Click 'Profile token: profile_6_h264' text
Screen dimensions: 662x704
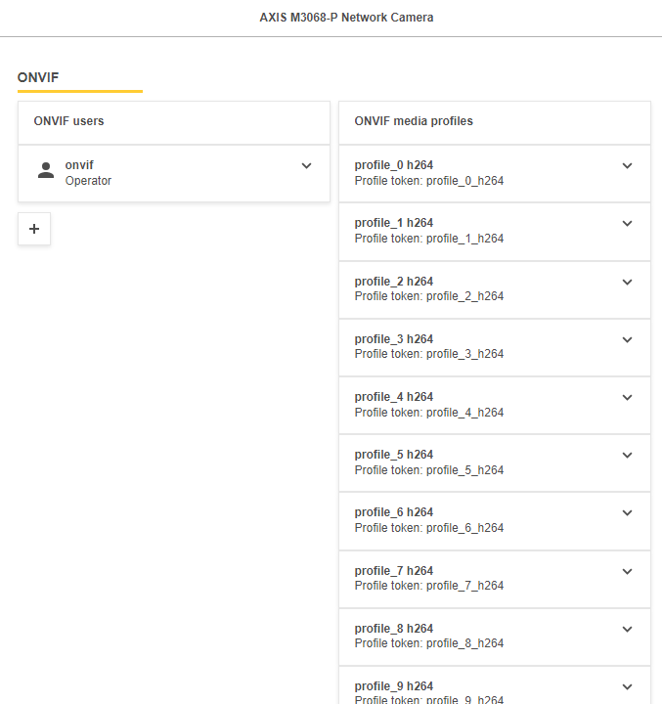(429, 528)
